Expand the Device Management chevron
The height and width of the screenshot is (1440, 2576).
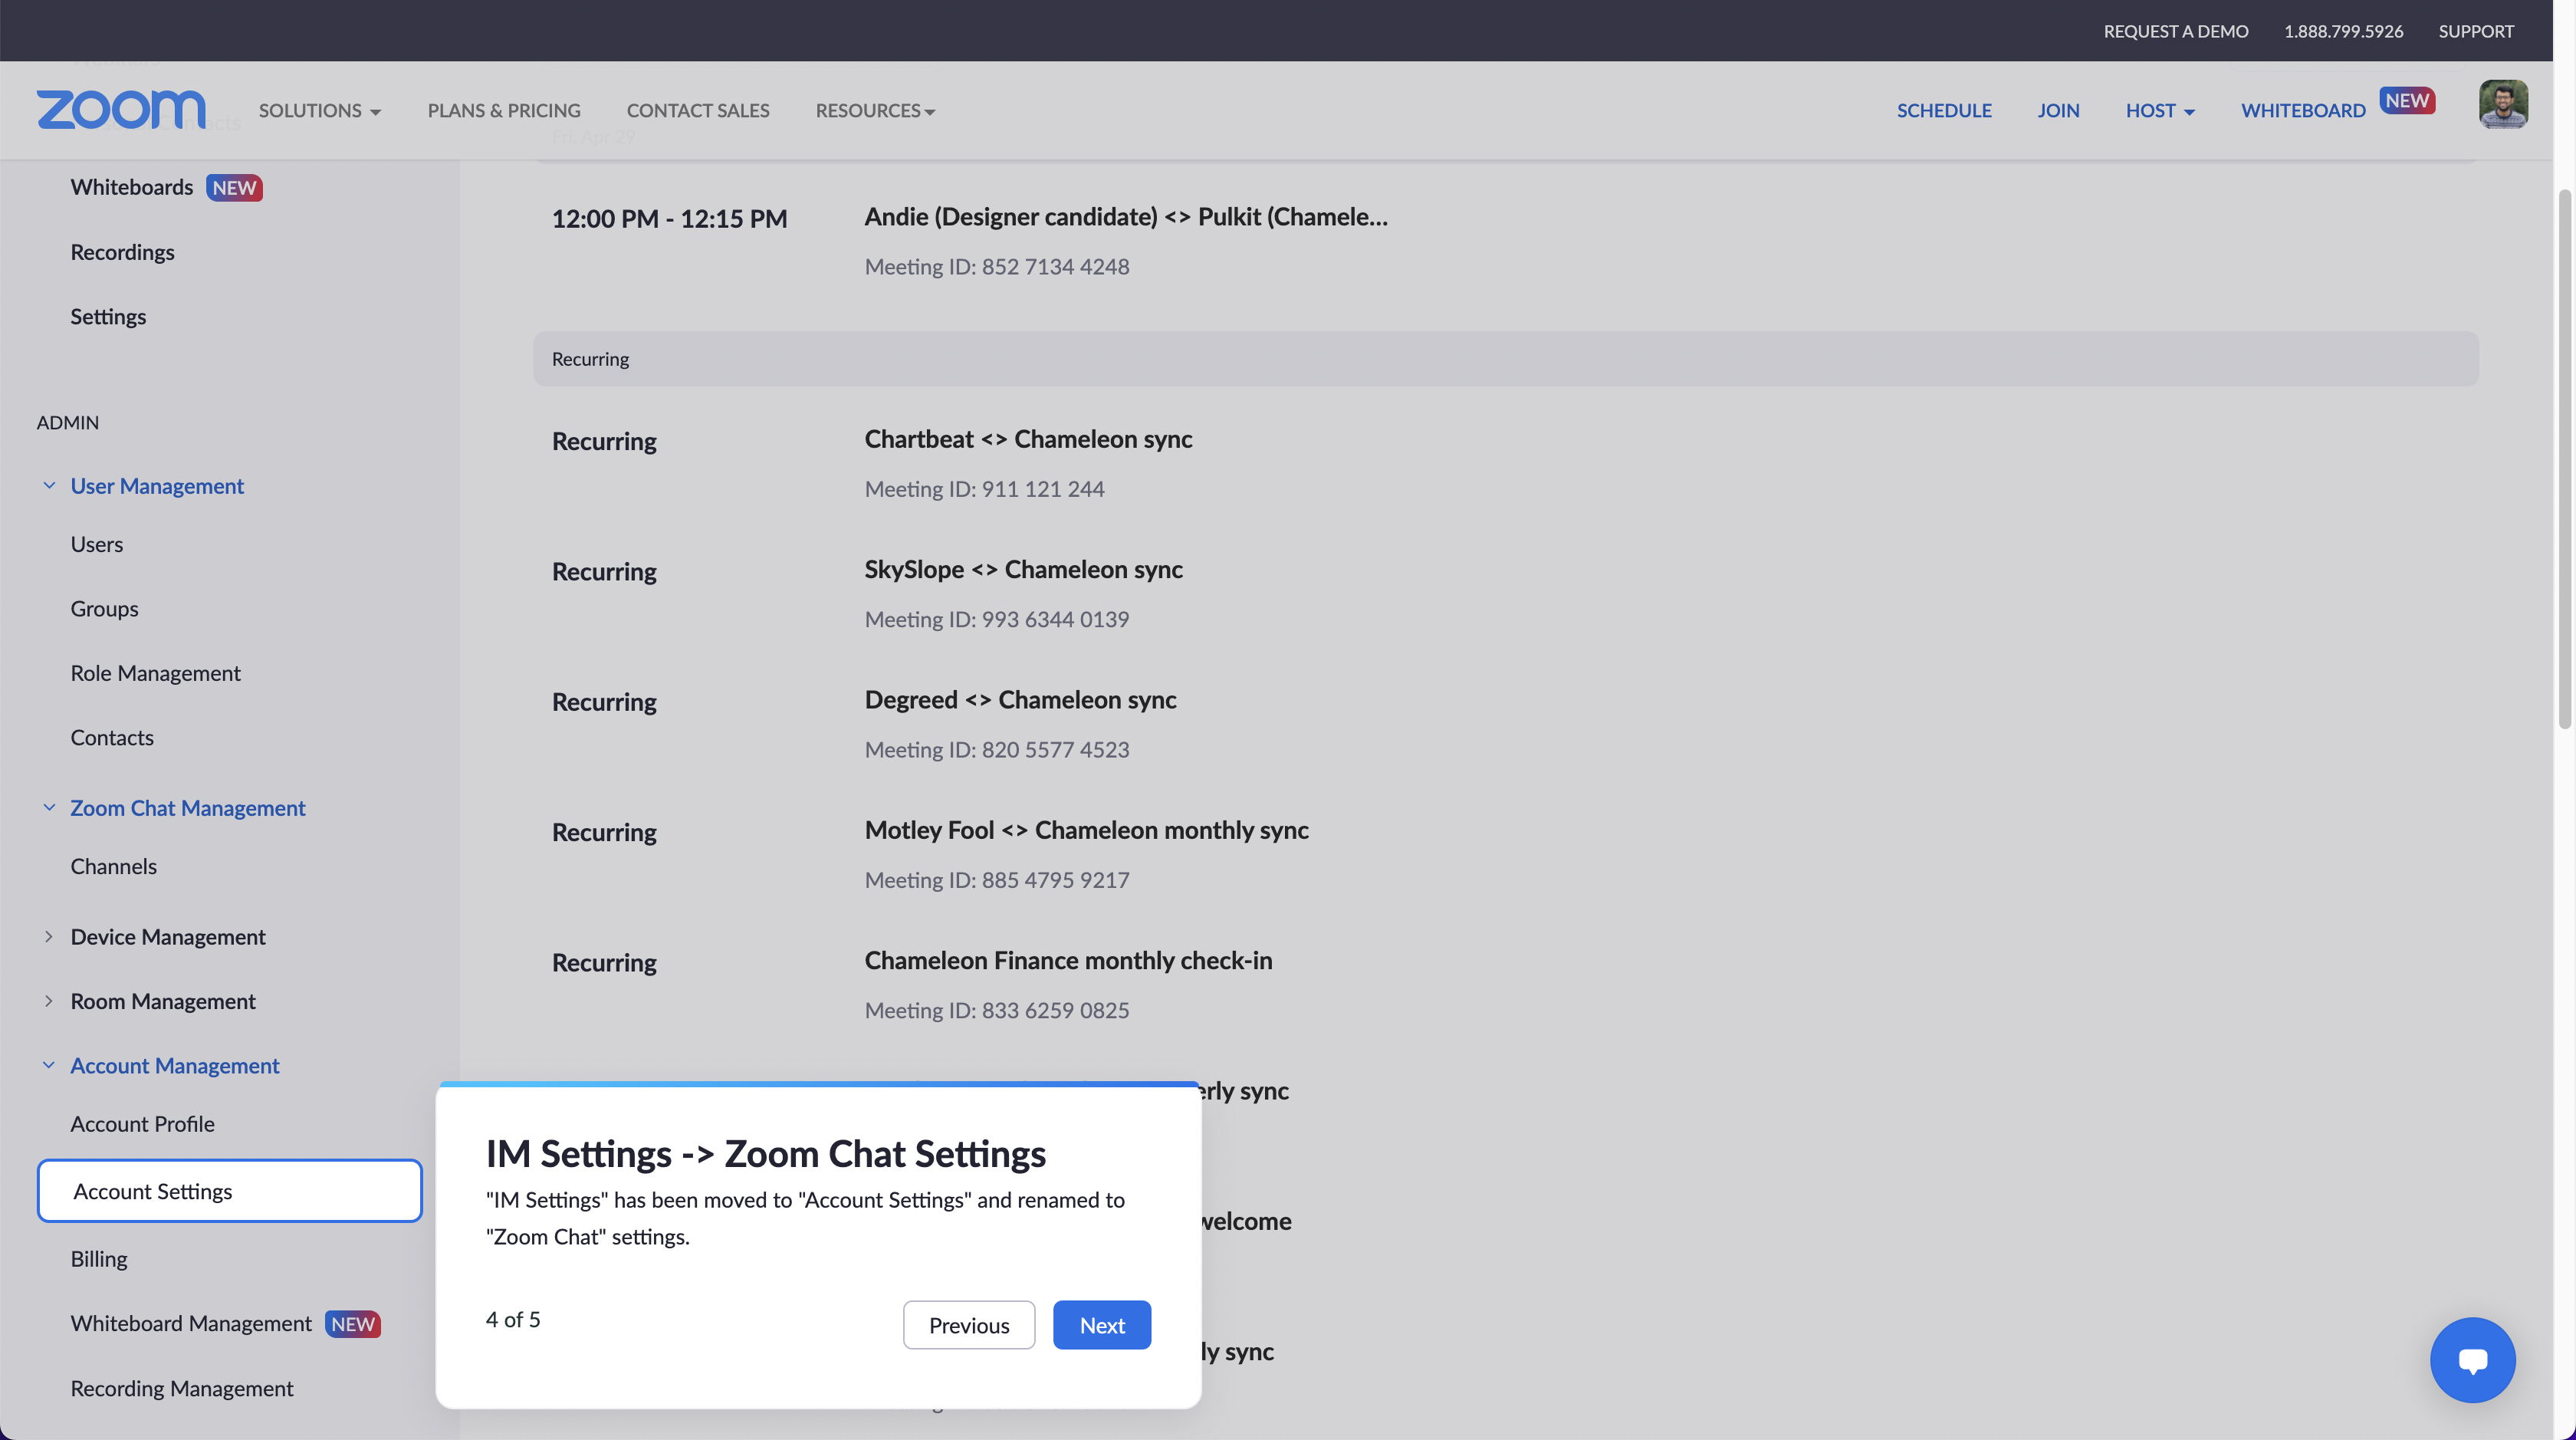pyautogui.click(x=49, y=937)
